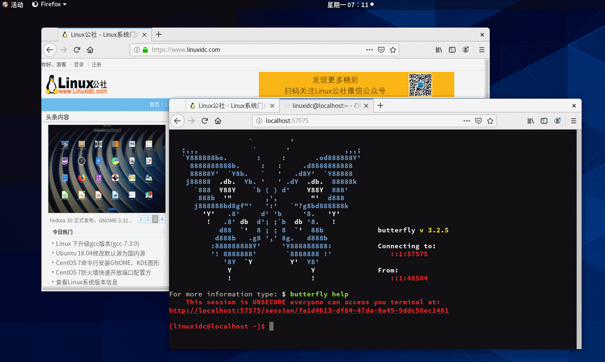
Task: Open Firefox application menu in top bar
Action: click(49, 4)
